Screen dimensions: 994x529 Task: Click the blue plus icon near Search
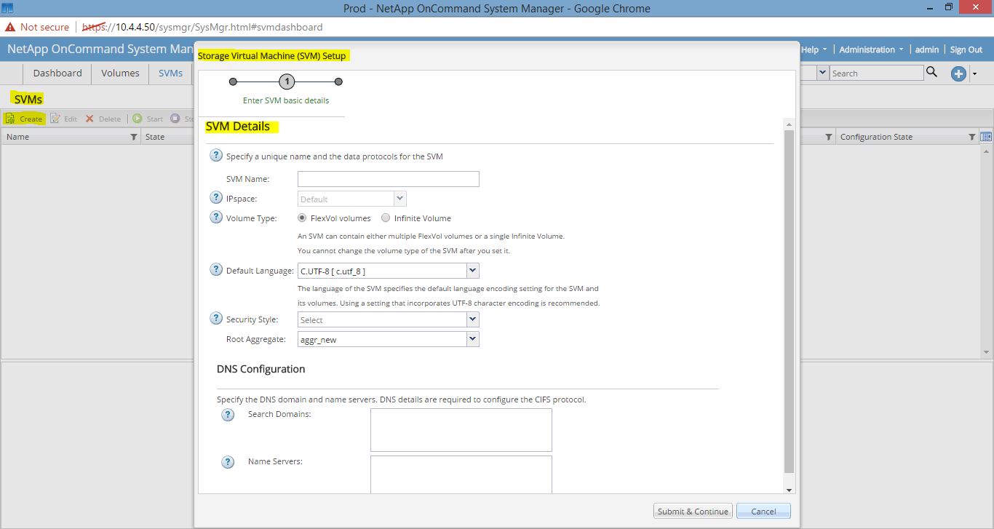click(958, 73)
